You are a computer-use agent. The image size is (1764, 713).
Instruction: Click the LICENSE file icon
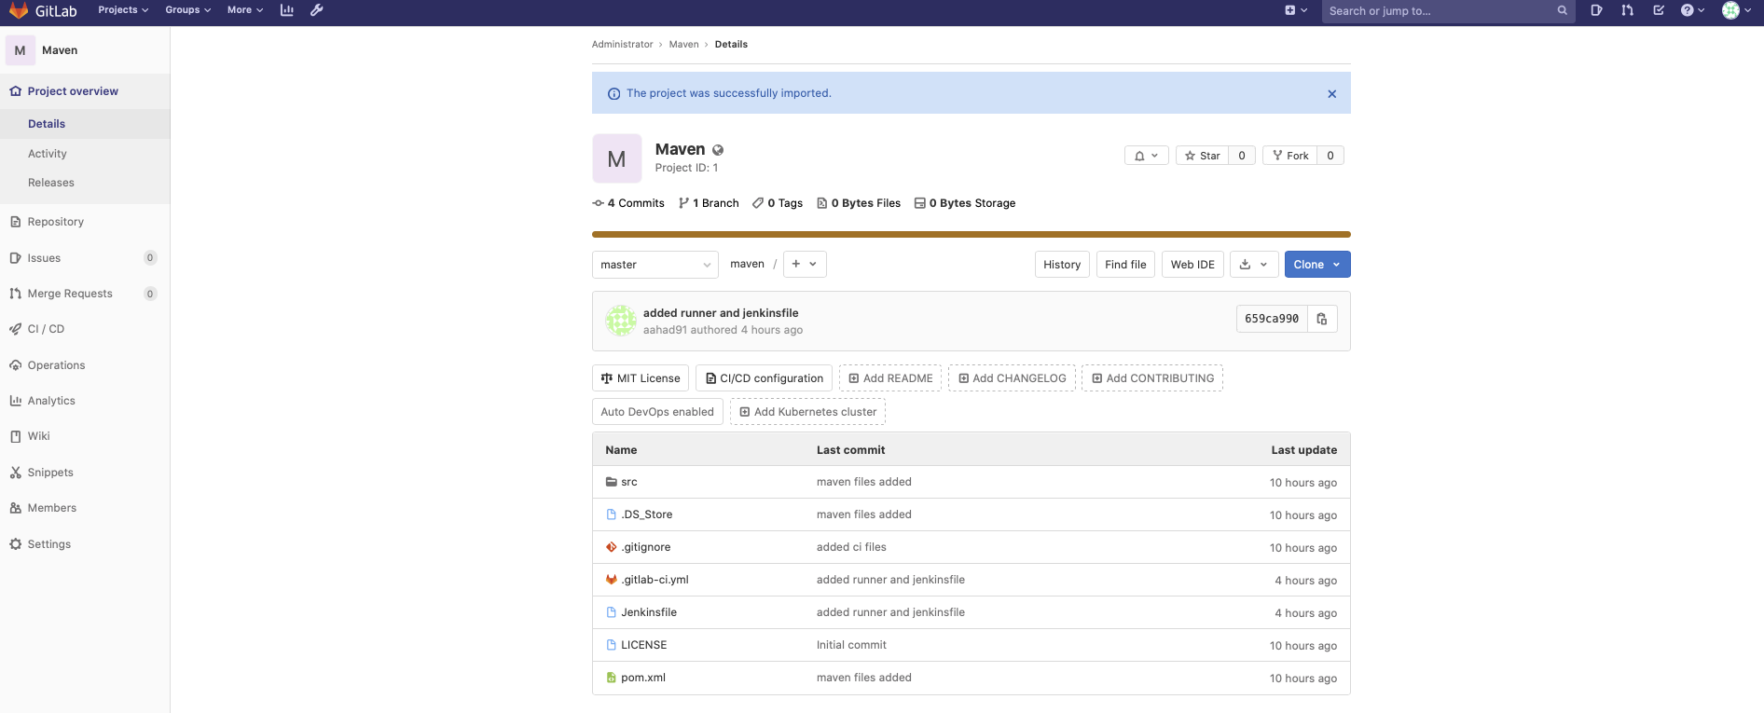tap(612, 645)
